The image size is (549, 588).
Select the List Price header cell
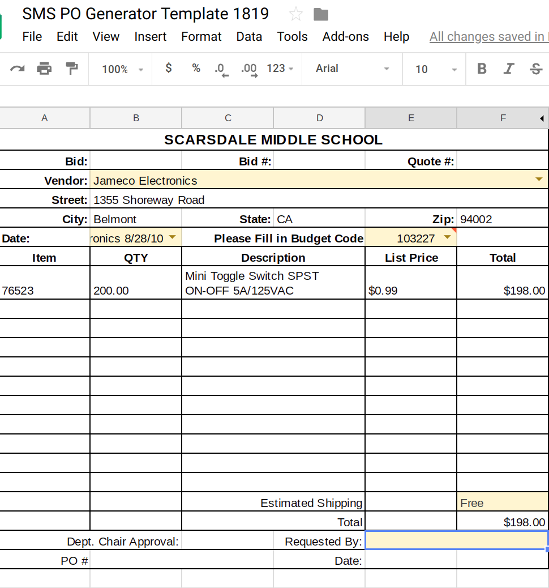coord(411,257)
